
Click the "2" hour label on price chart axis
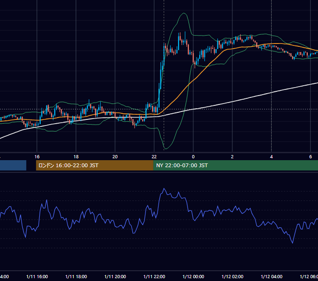pos(232,157)
